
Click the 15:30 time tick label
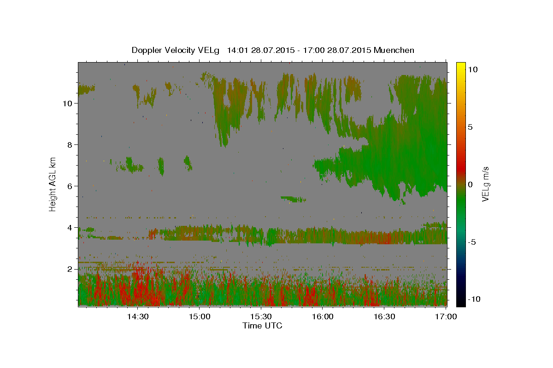[261, 316]
